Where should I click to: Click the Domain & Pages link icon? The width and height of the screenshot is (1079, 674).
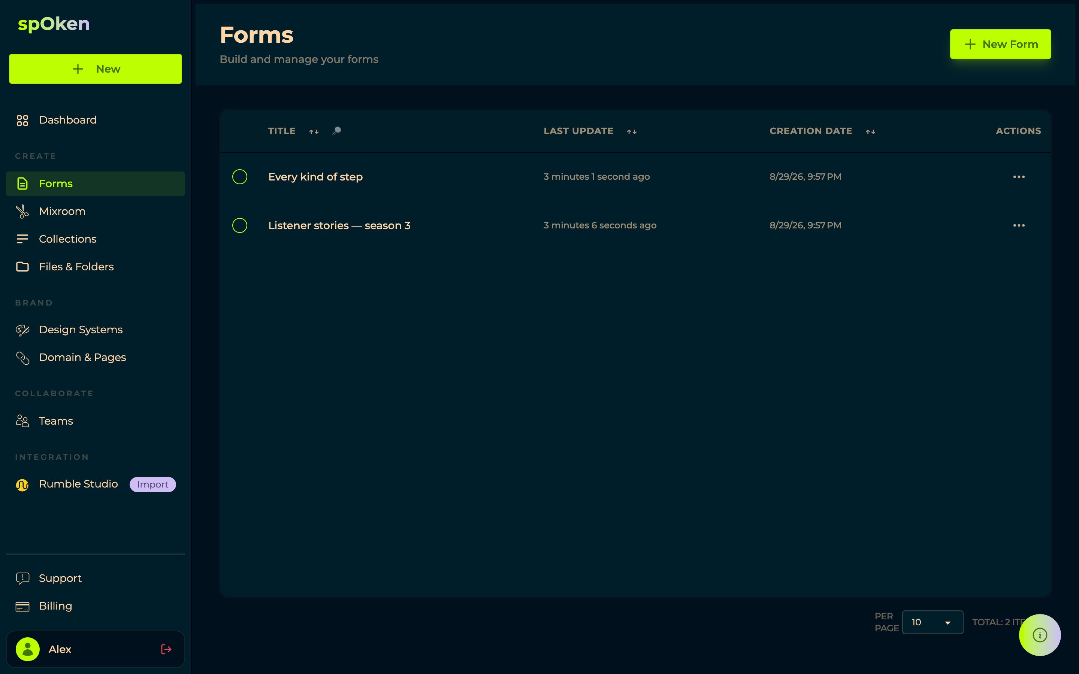coord(22,358)
